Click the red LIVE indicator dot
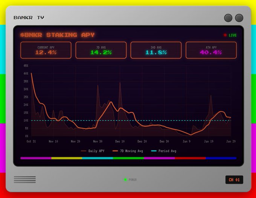The width and height of the screenshot is (256, 198). (x=225, y=35)
